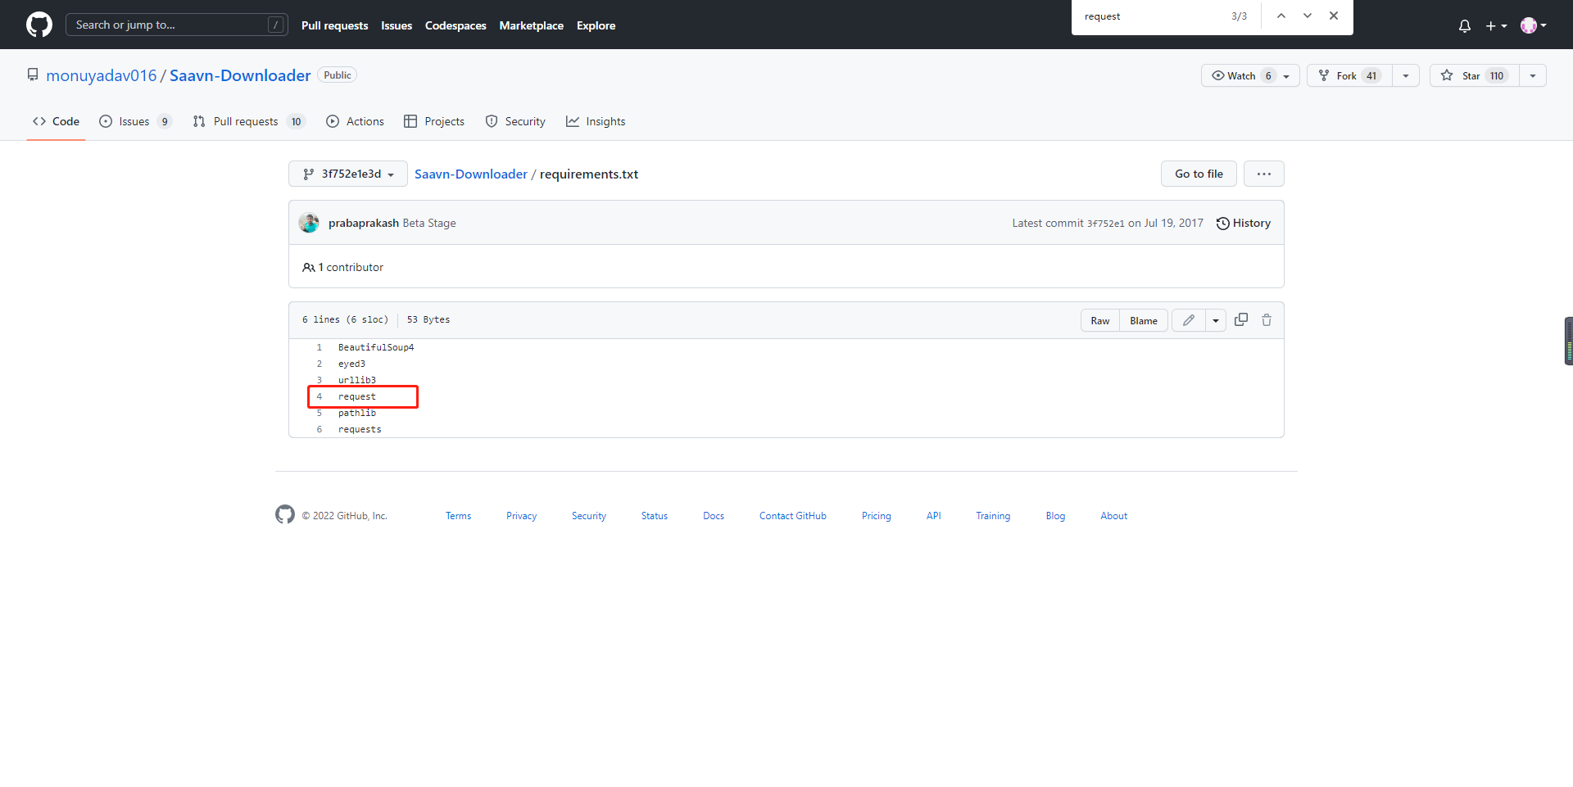Open the more options kebab menu

click(1263, 174)
